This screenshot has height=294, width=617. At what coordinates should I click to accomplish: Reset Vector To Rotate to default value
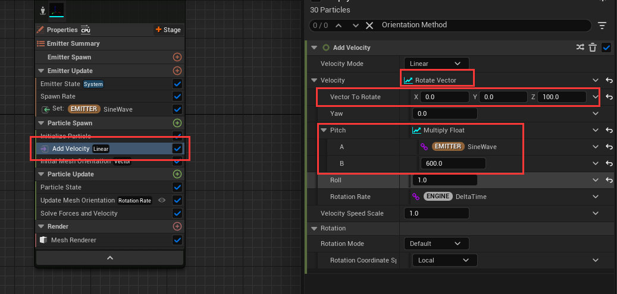(609, 97)
